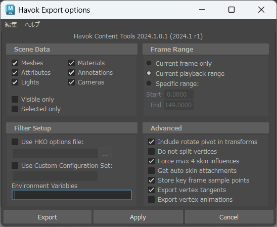Enable Do not split vertices
The height and width of the screenshot is (227, 277).
(x=152, y=151)
